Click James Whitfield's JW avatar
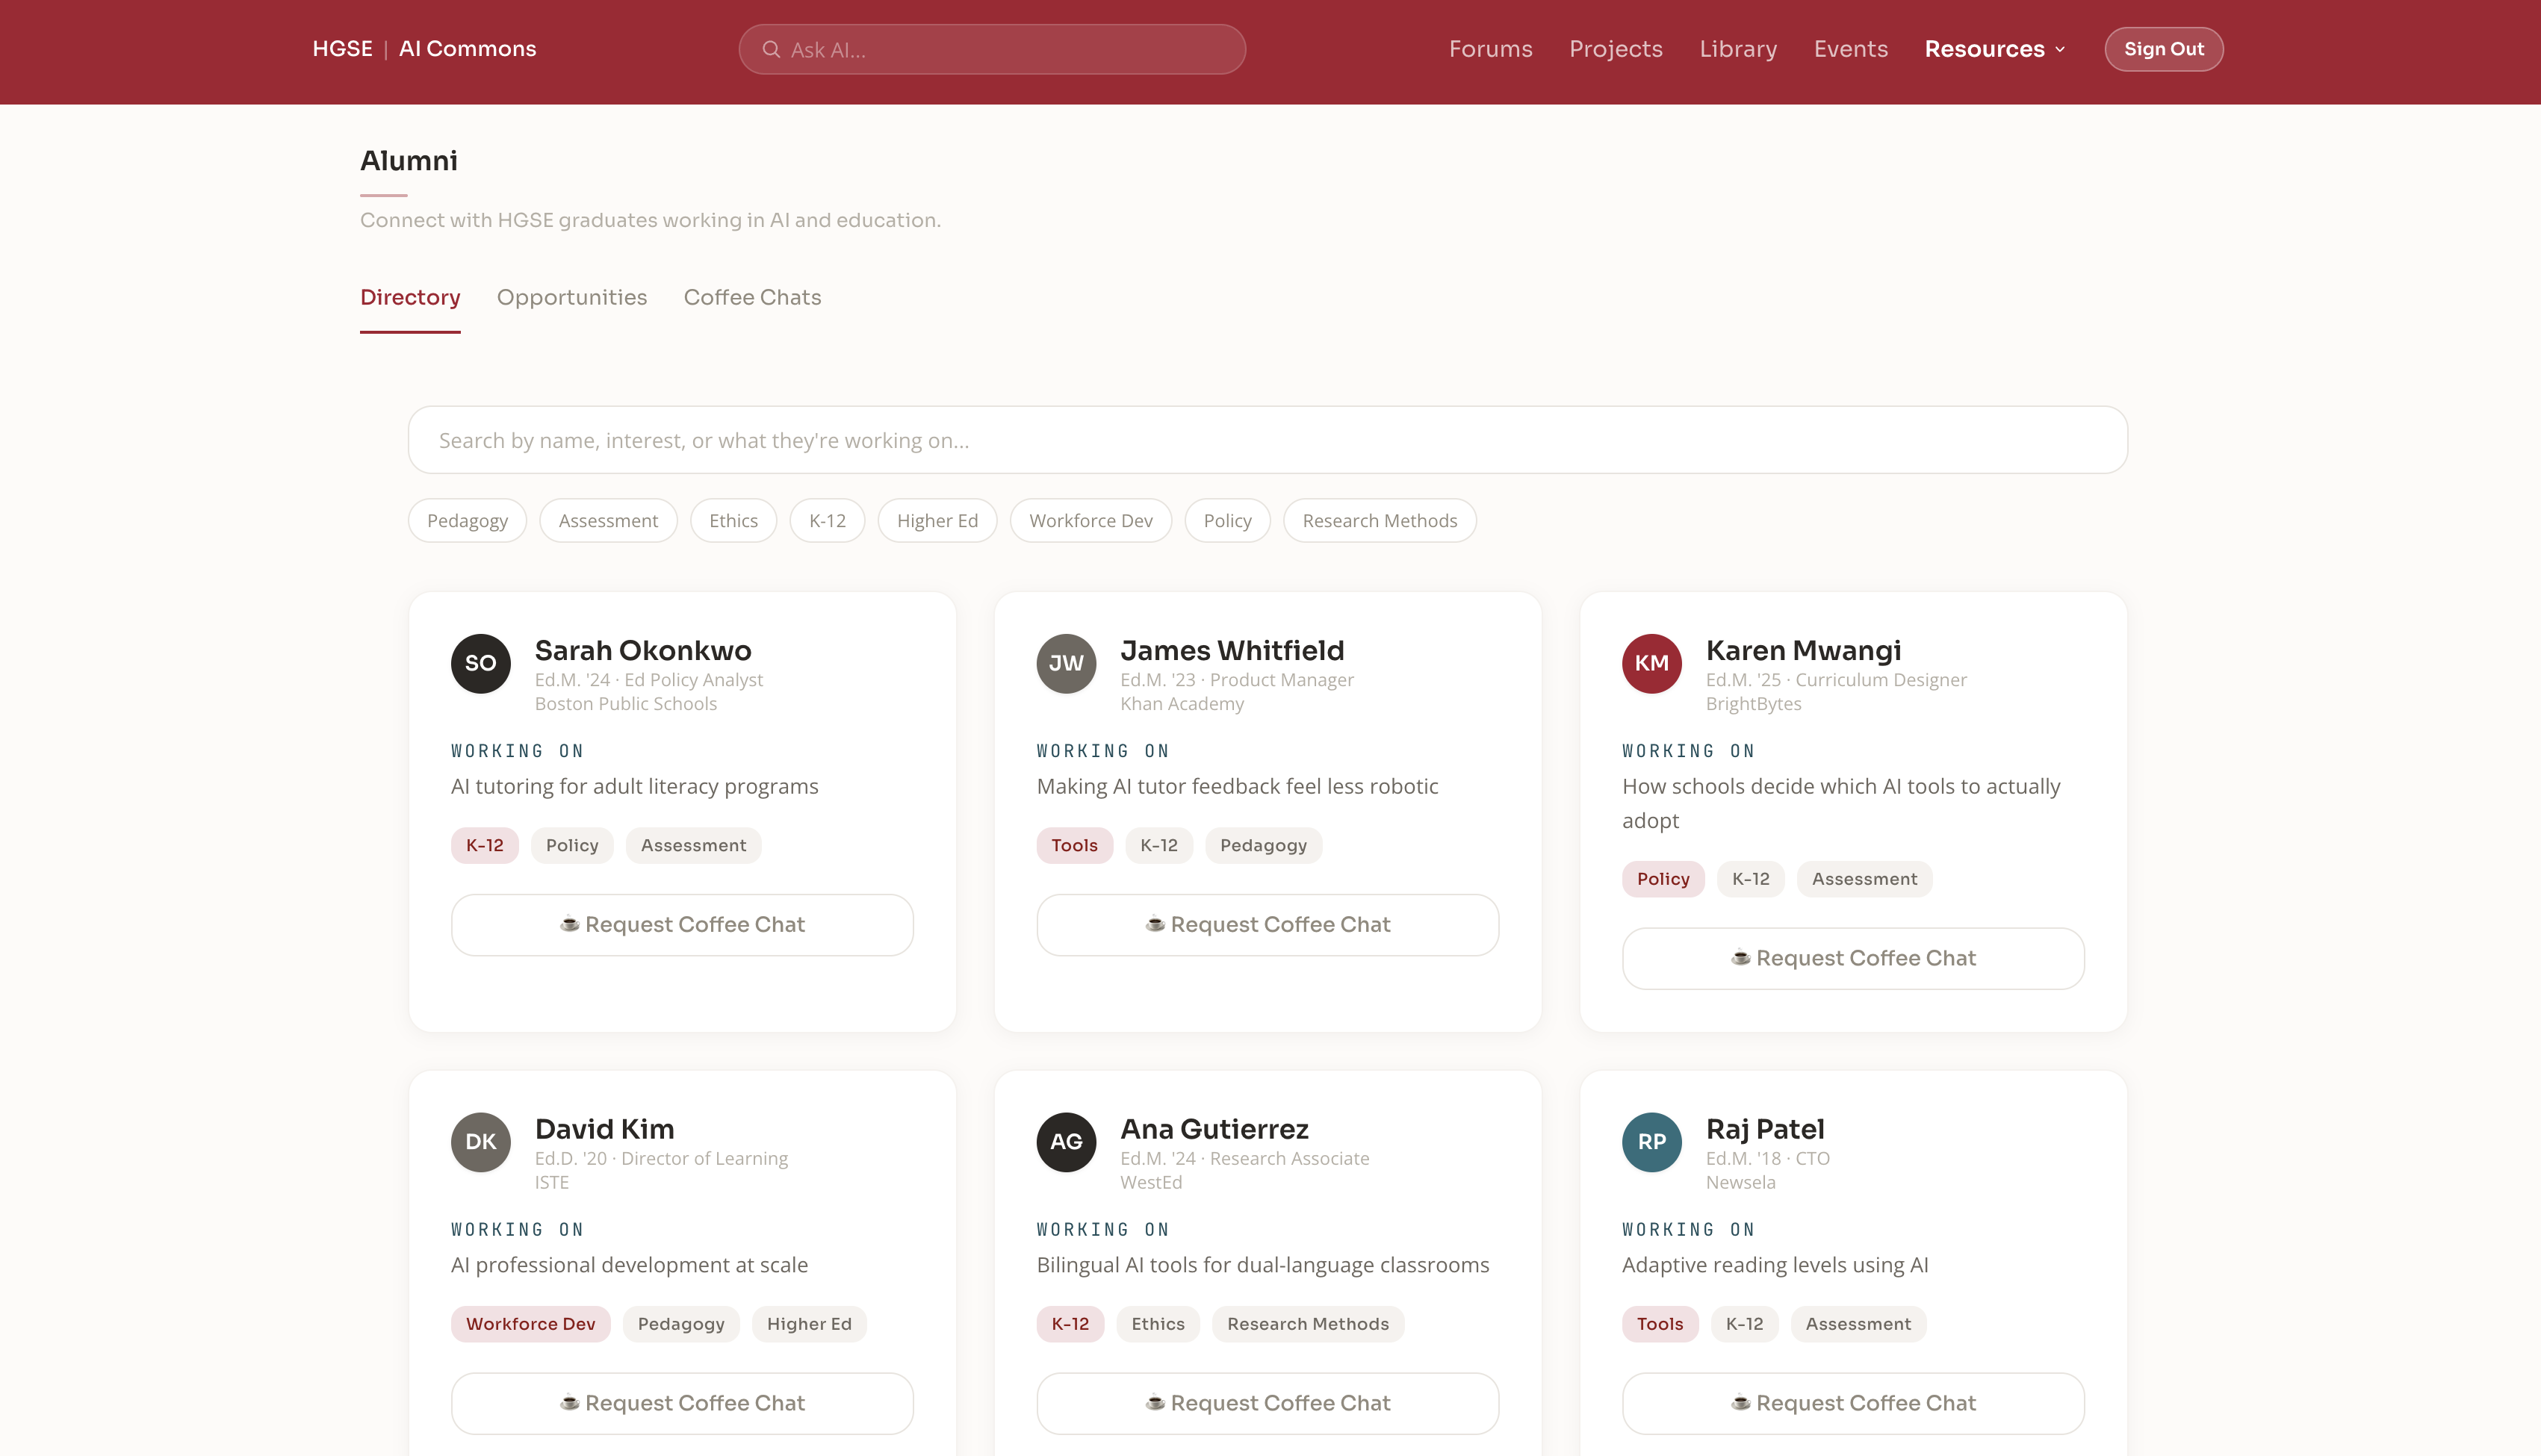Screen dimensions: 2541x1456 click(x=1066, y=663)
